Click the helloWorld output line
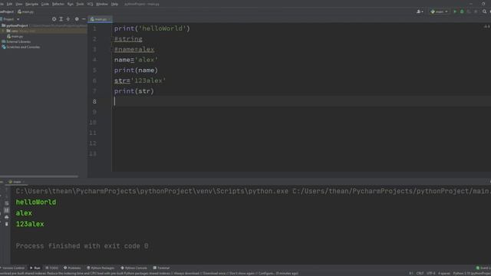The height and width of the screenshot is (276, 491). [36, 202]
